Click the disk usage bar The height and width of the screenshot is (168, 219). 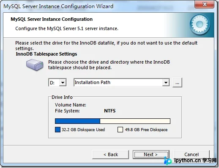click(112, 121)
